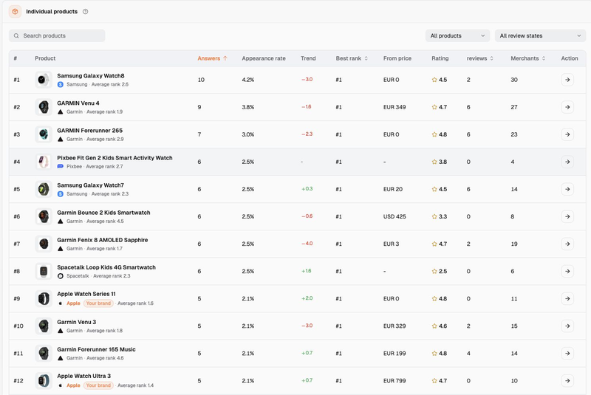
Task: Click appearance rate 4.2% cell
Action: pyautogui.click(x=248, y=80)
